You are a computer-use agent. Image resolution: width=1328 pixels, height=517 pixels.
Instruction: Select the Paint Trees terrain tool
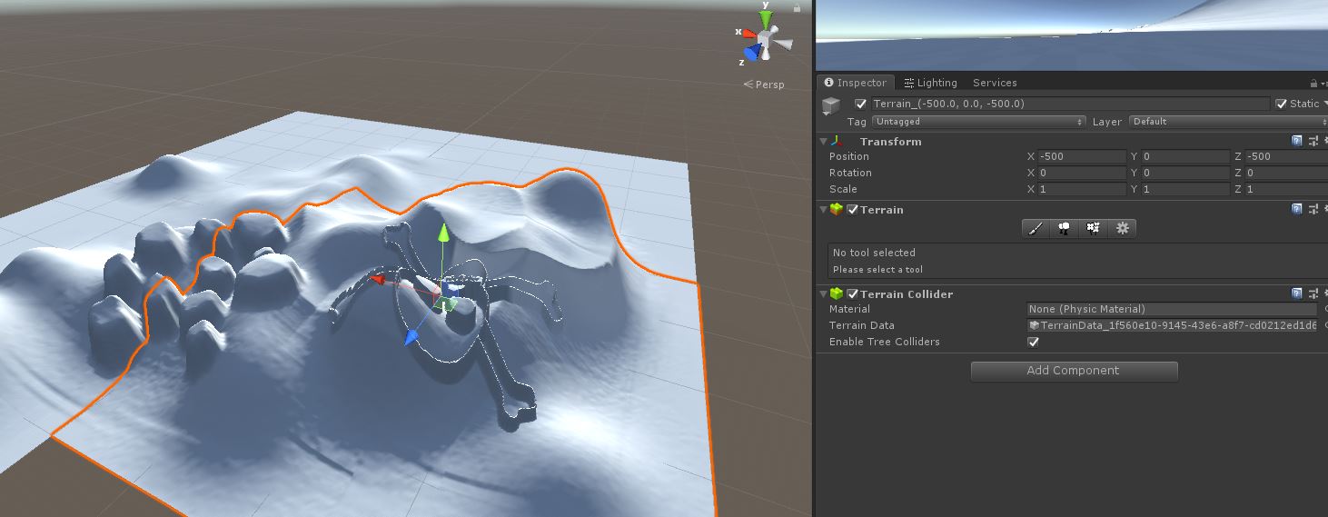(1064, 229)
